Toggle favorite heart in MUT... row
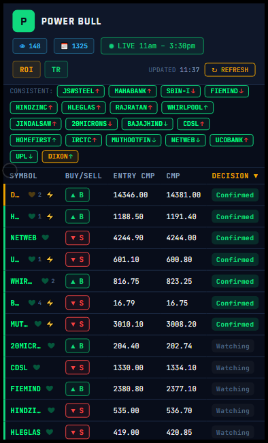268x443 pixels. 38,324
